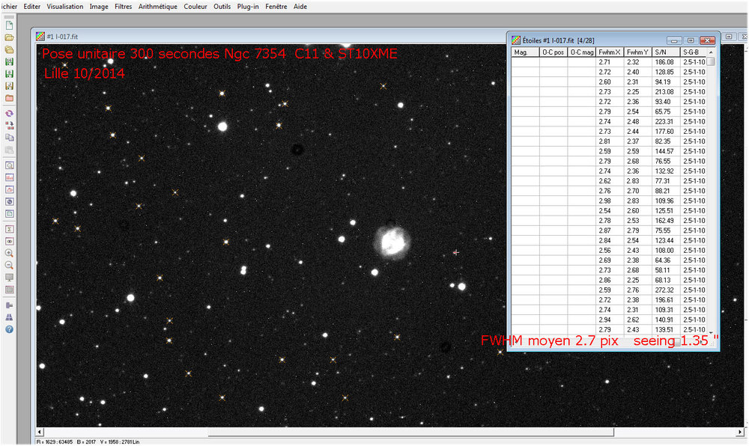This screenshot has width=749, height=446.
Task: Click the purple plug connector icon
Action: (x=9, y=305)
